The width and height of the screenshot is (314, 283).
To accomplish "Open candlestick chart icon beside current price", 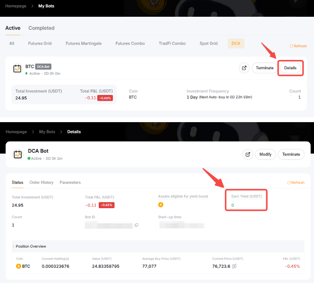I will click(x=234, y=266).
